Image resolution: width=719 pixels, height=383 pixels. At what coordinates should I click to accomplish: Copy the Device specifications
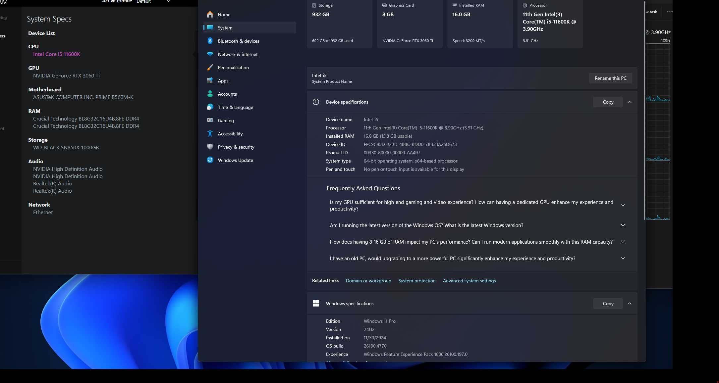[x=608, y=102]
